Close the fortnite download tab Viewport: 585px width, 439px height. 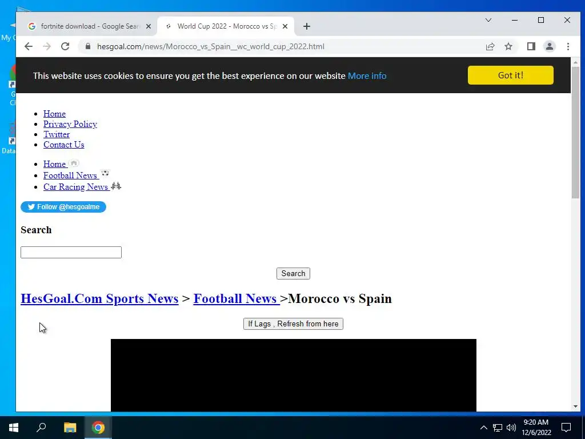(x=149, y=26)
